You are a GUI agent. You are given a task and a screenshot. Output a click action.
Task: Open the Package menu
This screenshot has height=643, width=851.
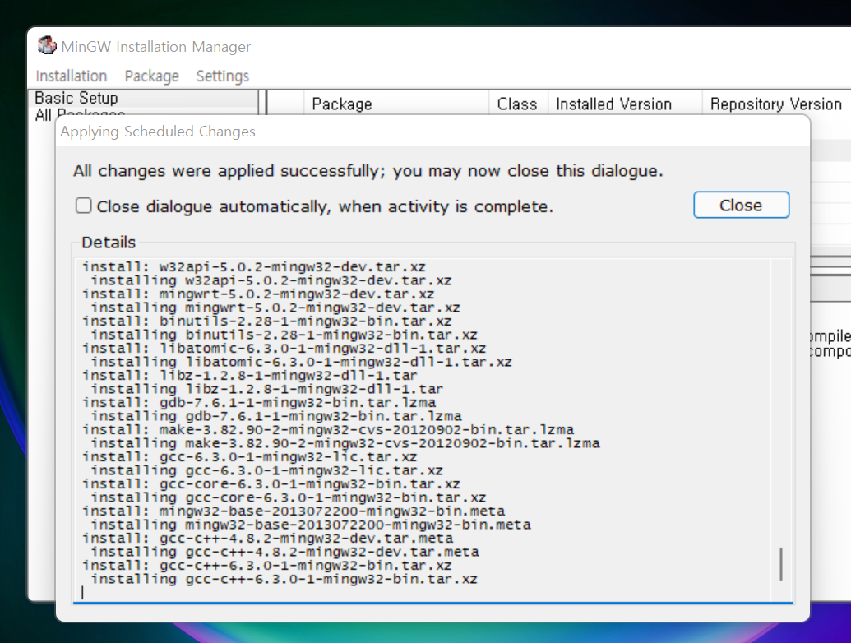pos(152,76)
